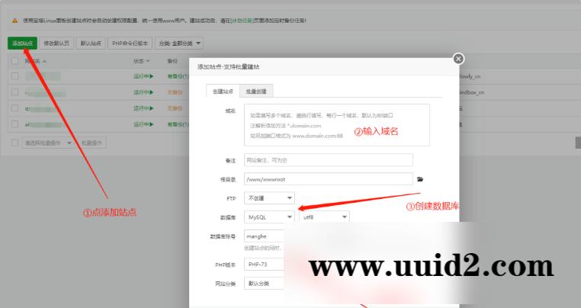Click the dialog title 添加站点-支持批量建站

pyautogui.click(x=228, y=67)
